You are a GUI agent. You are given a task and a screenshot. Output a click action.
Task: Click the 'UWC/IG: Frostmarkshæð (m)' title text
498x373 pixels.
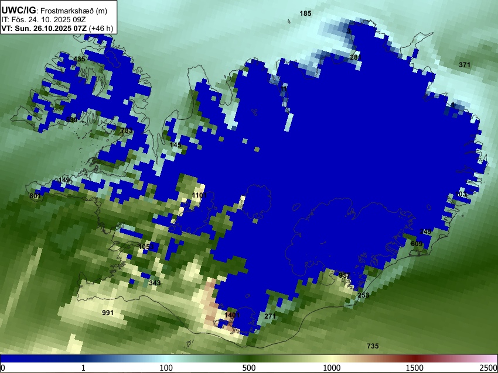pos(54,10)
